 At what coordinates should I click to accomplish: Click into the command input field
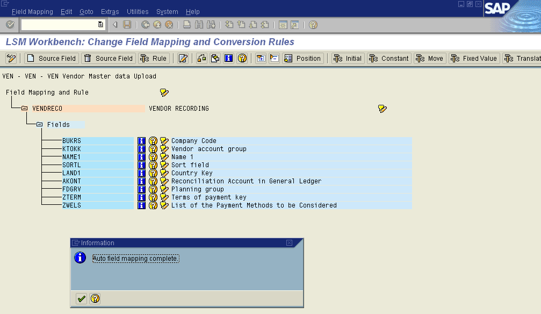pos(59,25)
